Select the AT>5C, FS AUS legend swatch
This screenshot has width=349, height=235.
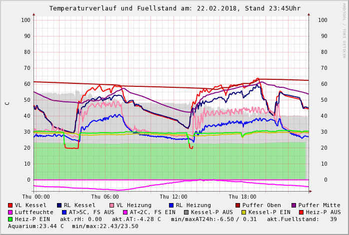pos(64,212)
